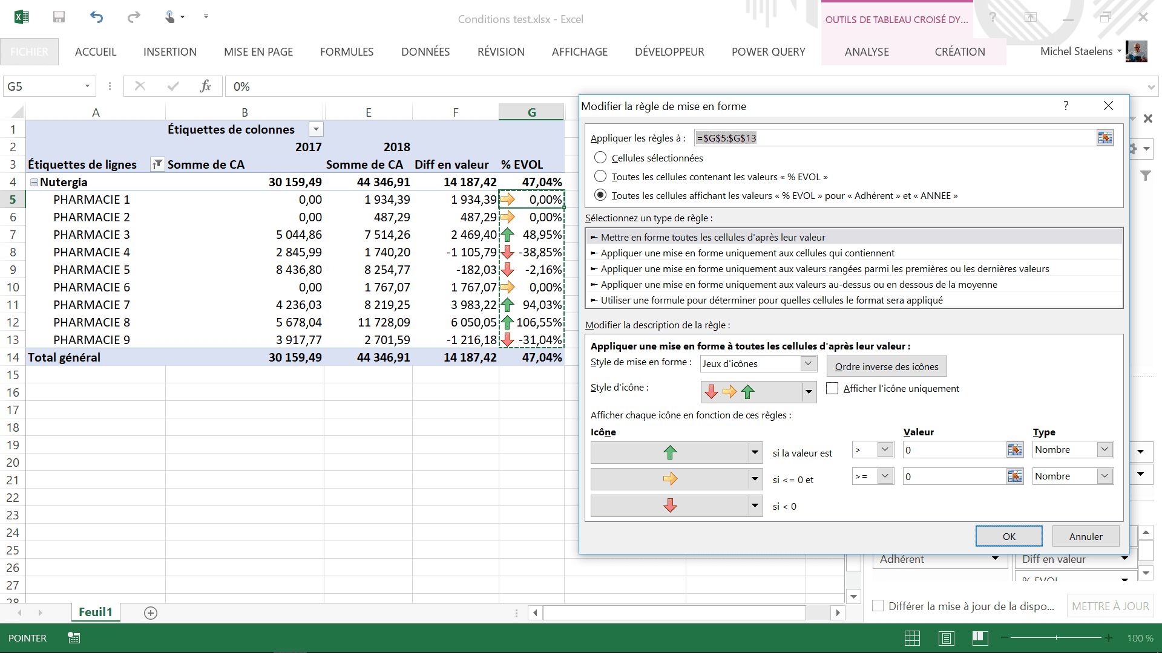Viewport: 1162px width, 653px height.
Task: Click the Save icon in quick access toolbar
Action: tap(59, 17)
